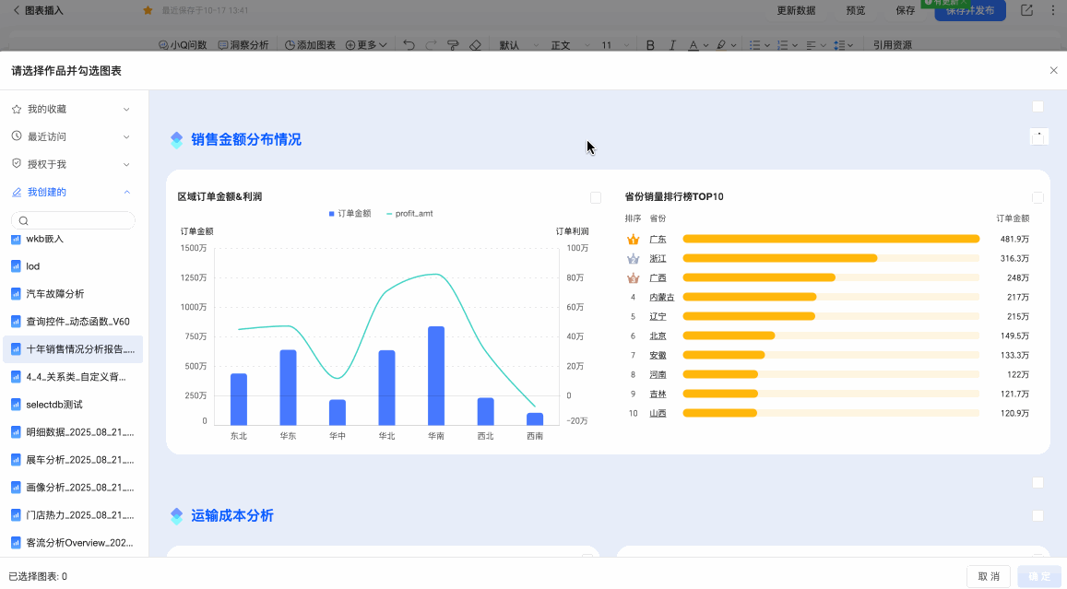This screenshot has width=1067, height=589.
Task: Expand the 授权于我 section chevron
Action: point(126,165)
